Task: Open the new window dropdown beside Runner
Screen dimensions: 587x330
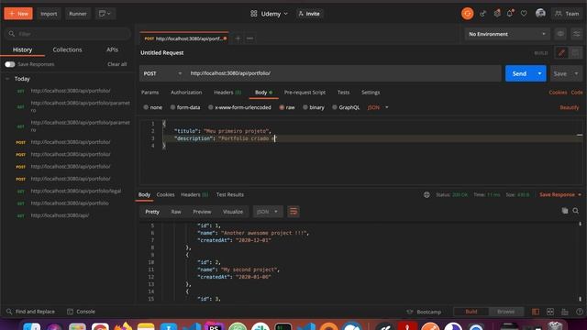Action: [x=105, y=14]
